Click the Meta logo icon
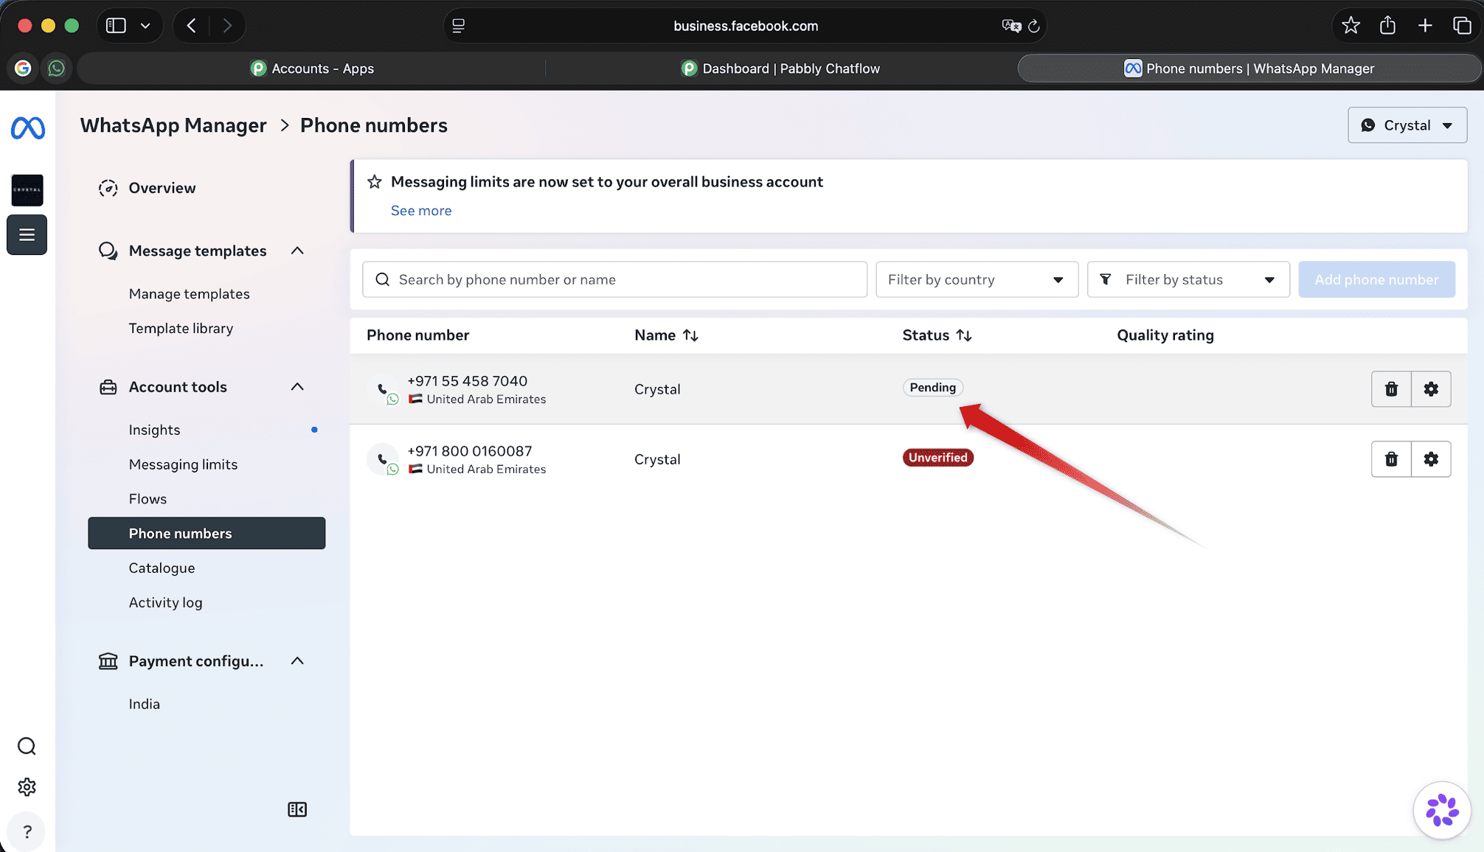Screen dimensions: 1484x852 [28, 128]
